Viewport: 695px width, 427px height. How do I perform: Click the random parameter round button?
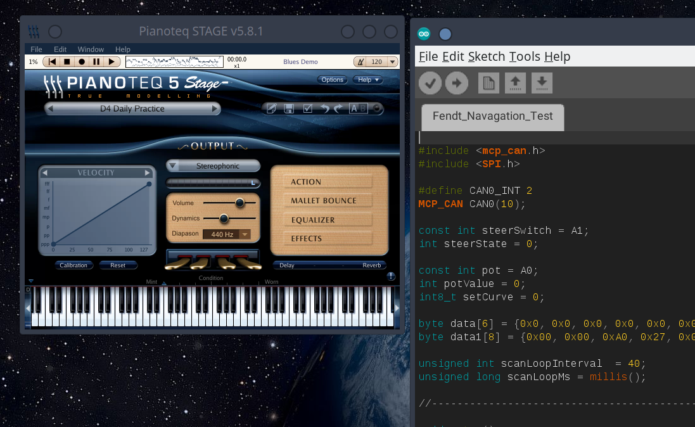pos(377,108)
